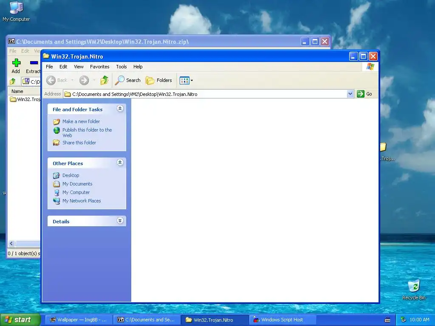
Task: Maximize the Win32.Trojan.Nitro Explorer window
Action: 363,56
